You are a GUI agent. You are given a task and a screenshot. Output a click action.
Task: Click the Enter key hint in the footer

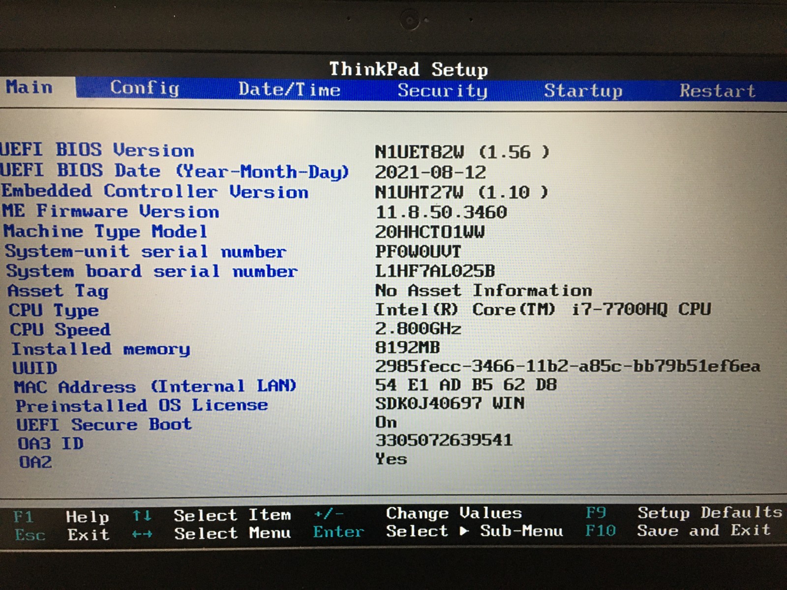pos(338,532)
